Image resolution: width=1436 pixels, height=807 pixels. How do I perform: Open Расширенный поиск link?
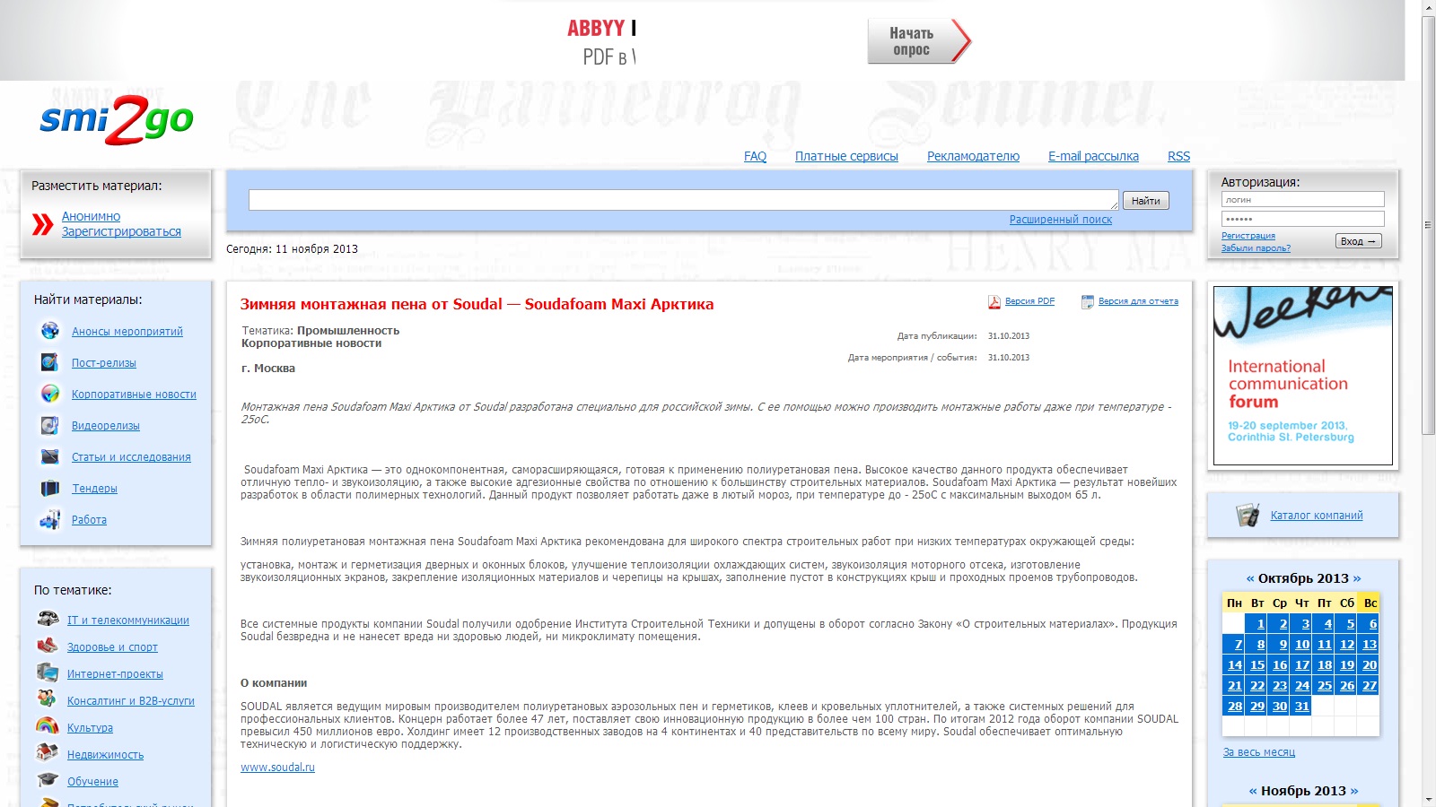point(1061,220)
